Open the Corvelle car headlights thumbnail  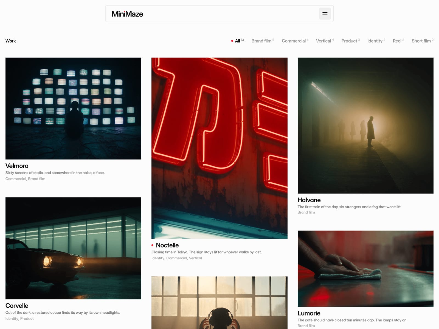pyautogui.click(x=73, y=248)
